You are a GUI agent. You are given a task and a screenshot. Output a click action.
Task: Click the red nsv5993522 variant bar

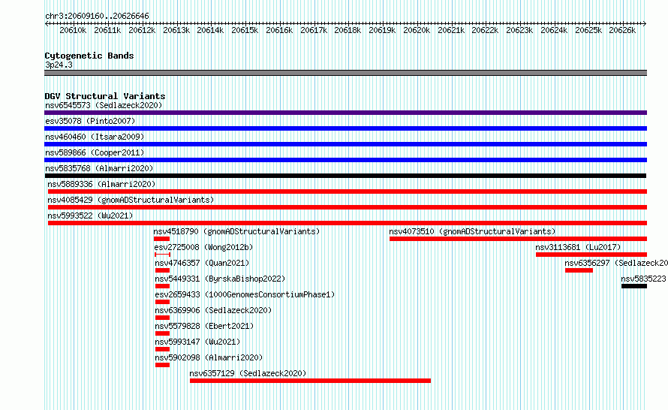point(348,223)
